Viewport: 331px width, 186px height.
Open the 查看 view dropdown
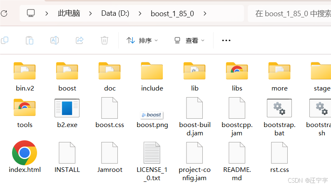[189, 40]
